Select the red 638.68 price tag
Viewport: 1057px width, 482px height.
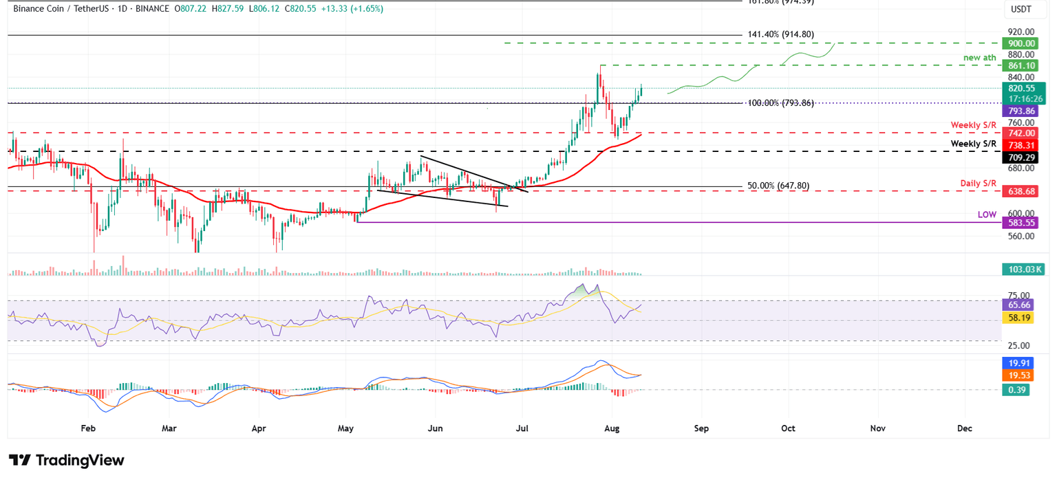[1025, 190]
